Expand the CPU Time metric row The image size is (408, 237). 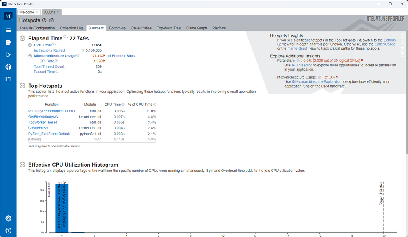[30, 45]
